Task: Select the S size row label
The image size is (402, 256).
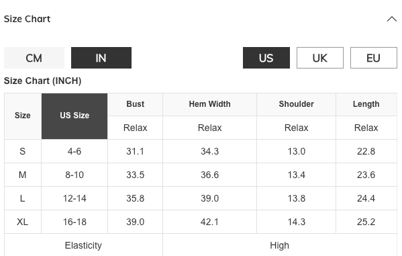Action: pyautogui.click(x=23, y=151)
